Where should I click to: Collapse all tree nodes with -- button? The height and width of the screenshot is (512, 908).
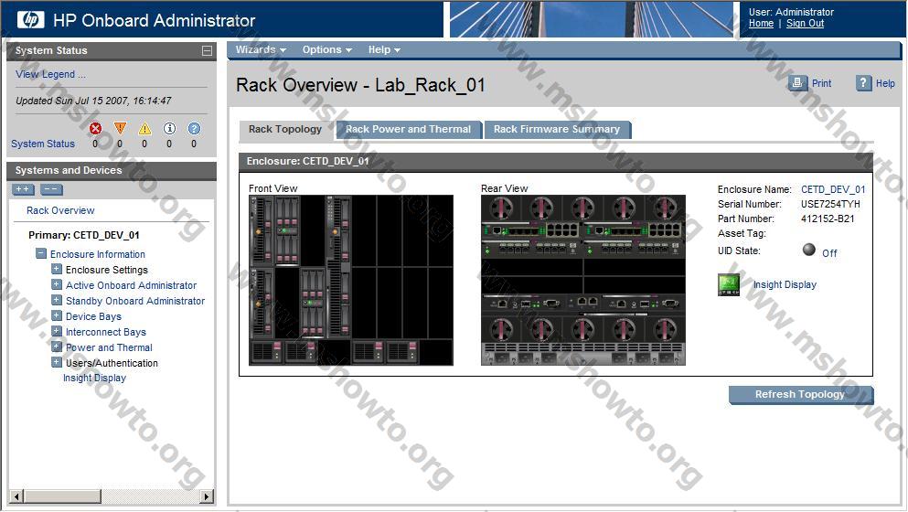point(51,189)
